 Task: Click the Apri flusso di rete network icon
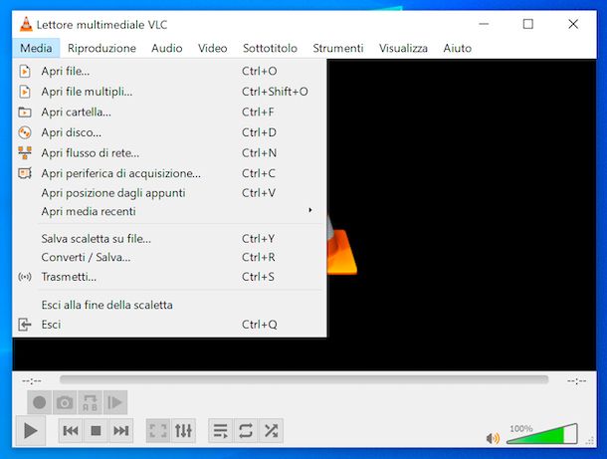(25, 152)
